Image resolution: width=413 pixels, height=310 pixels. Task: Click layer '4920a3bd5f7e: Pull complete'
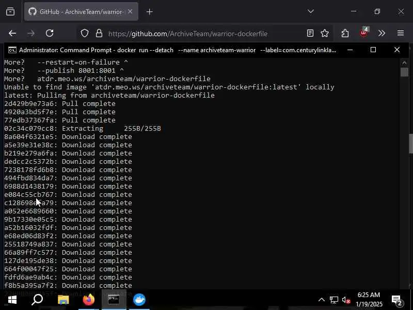[x=60, y=112]
